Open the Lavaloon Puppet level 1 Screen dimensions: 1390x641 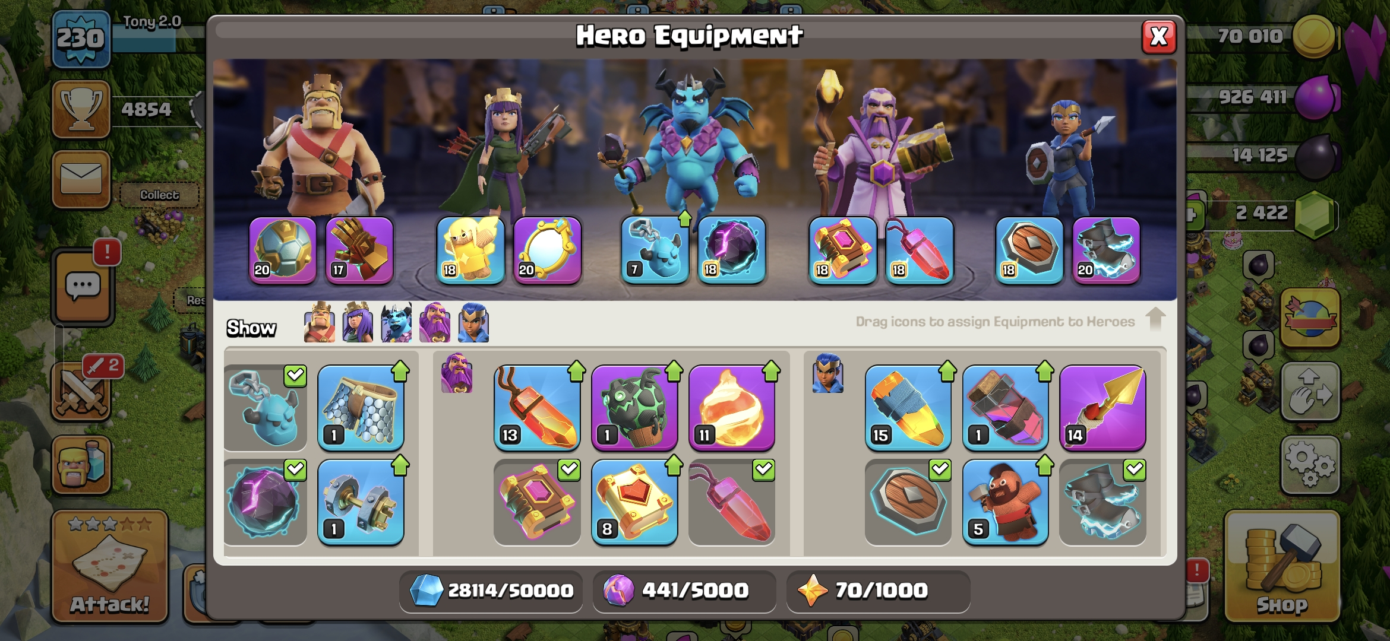click(634, 408)
